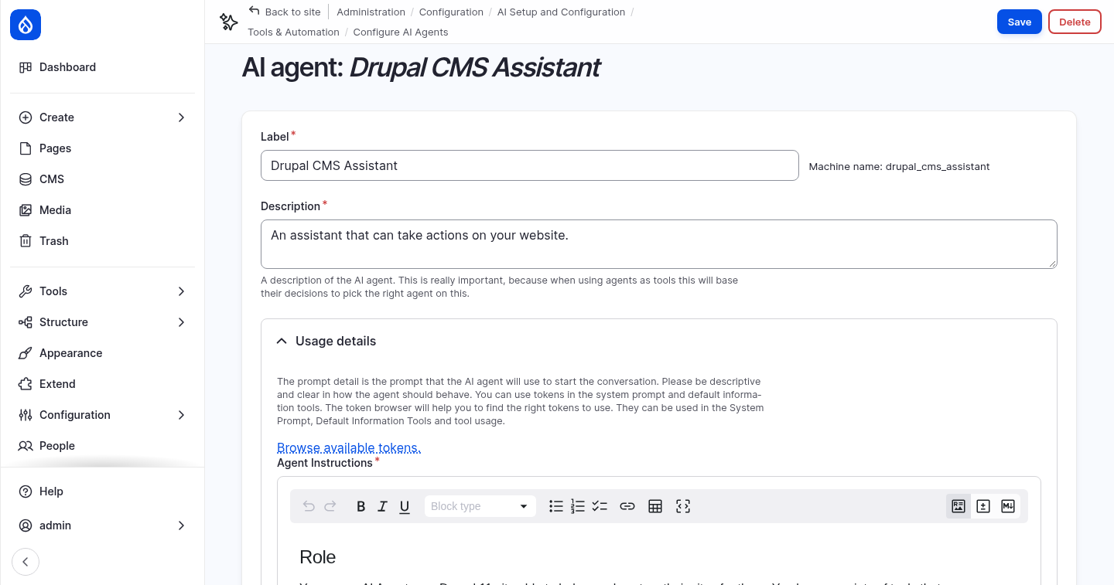Click the AI sparkle icon in top bar
Screen dimensions: 1114x585
click(x=228, y=22)
